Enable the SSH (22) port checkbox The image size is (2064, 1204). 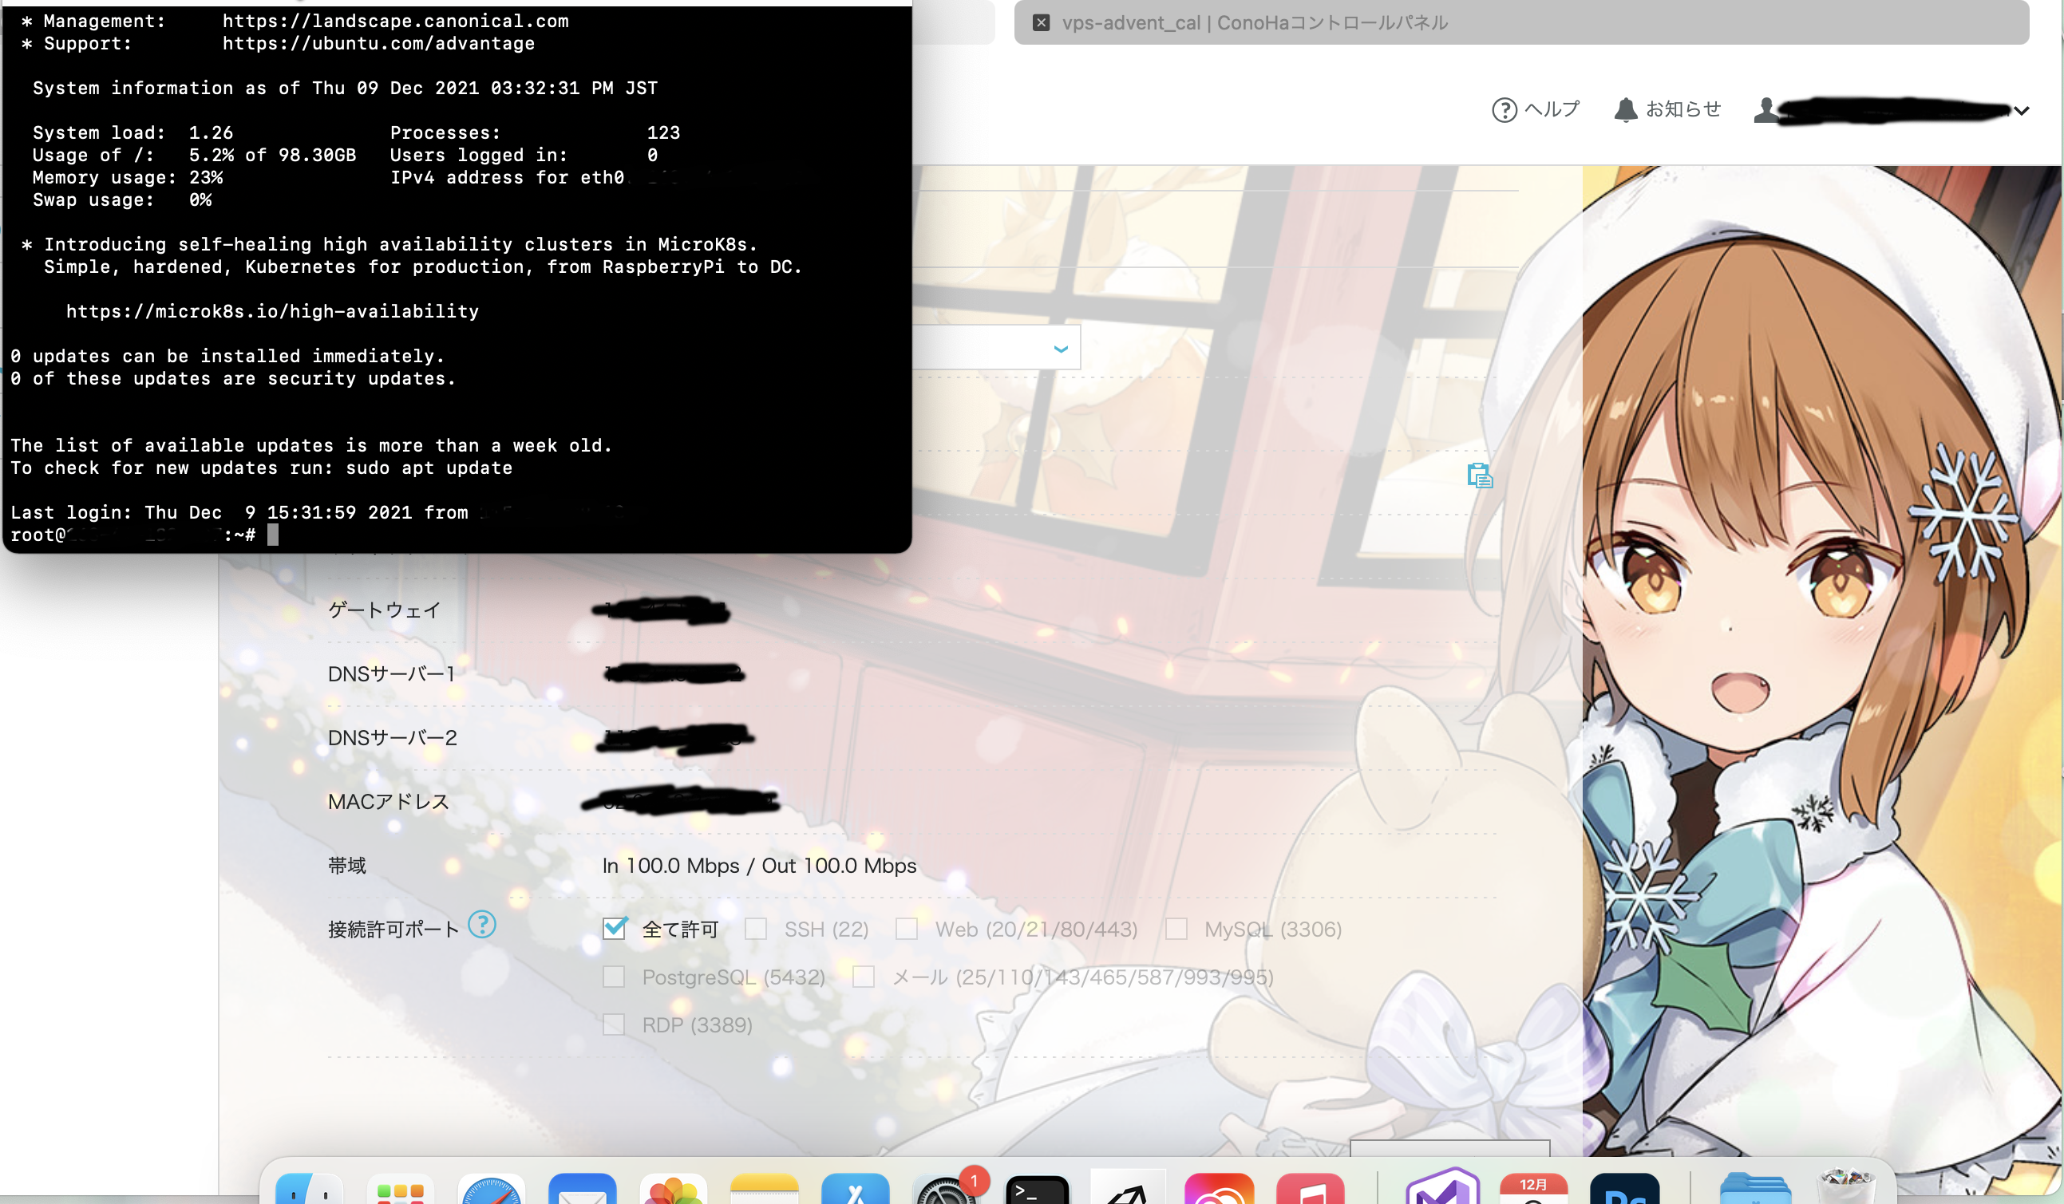click(754, 930)
